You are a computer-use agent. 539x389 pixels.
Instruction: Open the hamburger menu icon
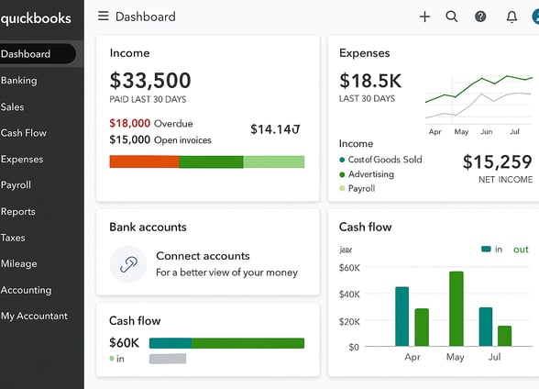103,16
